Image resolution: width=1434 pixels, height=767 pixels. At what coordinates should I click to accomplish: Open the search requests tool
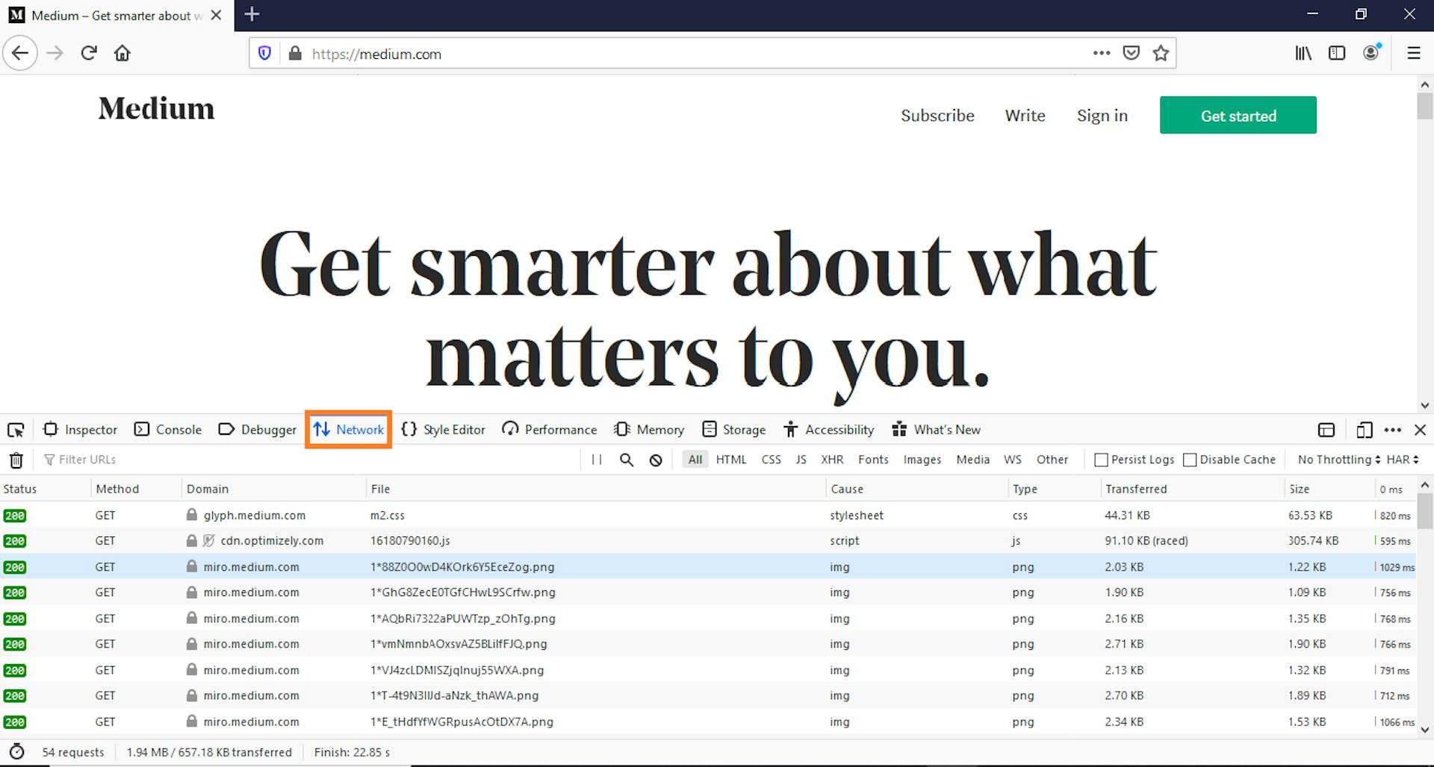pyautogui.click(x=626, y=460)
